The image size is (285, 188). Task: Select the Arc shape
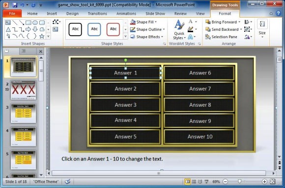[x=15, y=36]
